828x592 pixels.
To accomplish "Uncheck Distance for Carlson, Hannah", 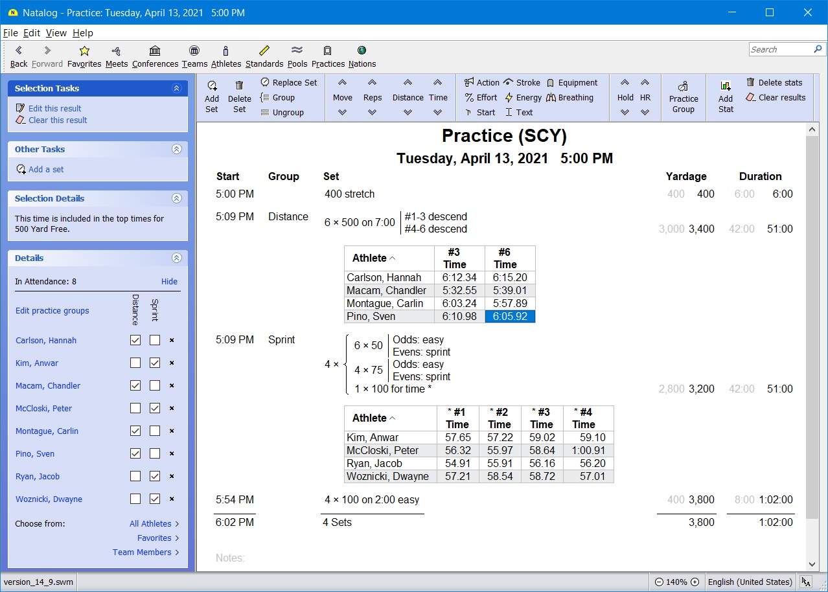I will [135, 340].
